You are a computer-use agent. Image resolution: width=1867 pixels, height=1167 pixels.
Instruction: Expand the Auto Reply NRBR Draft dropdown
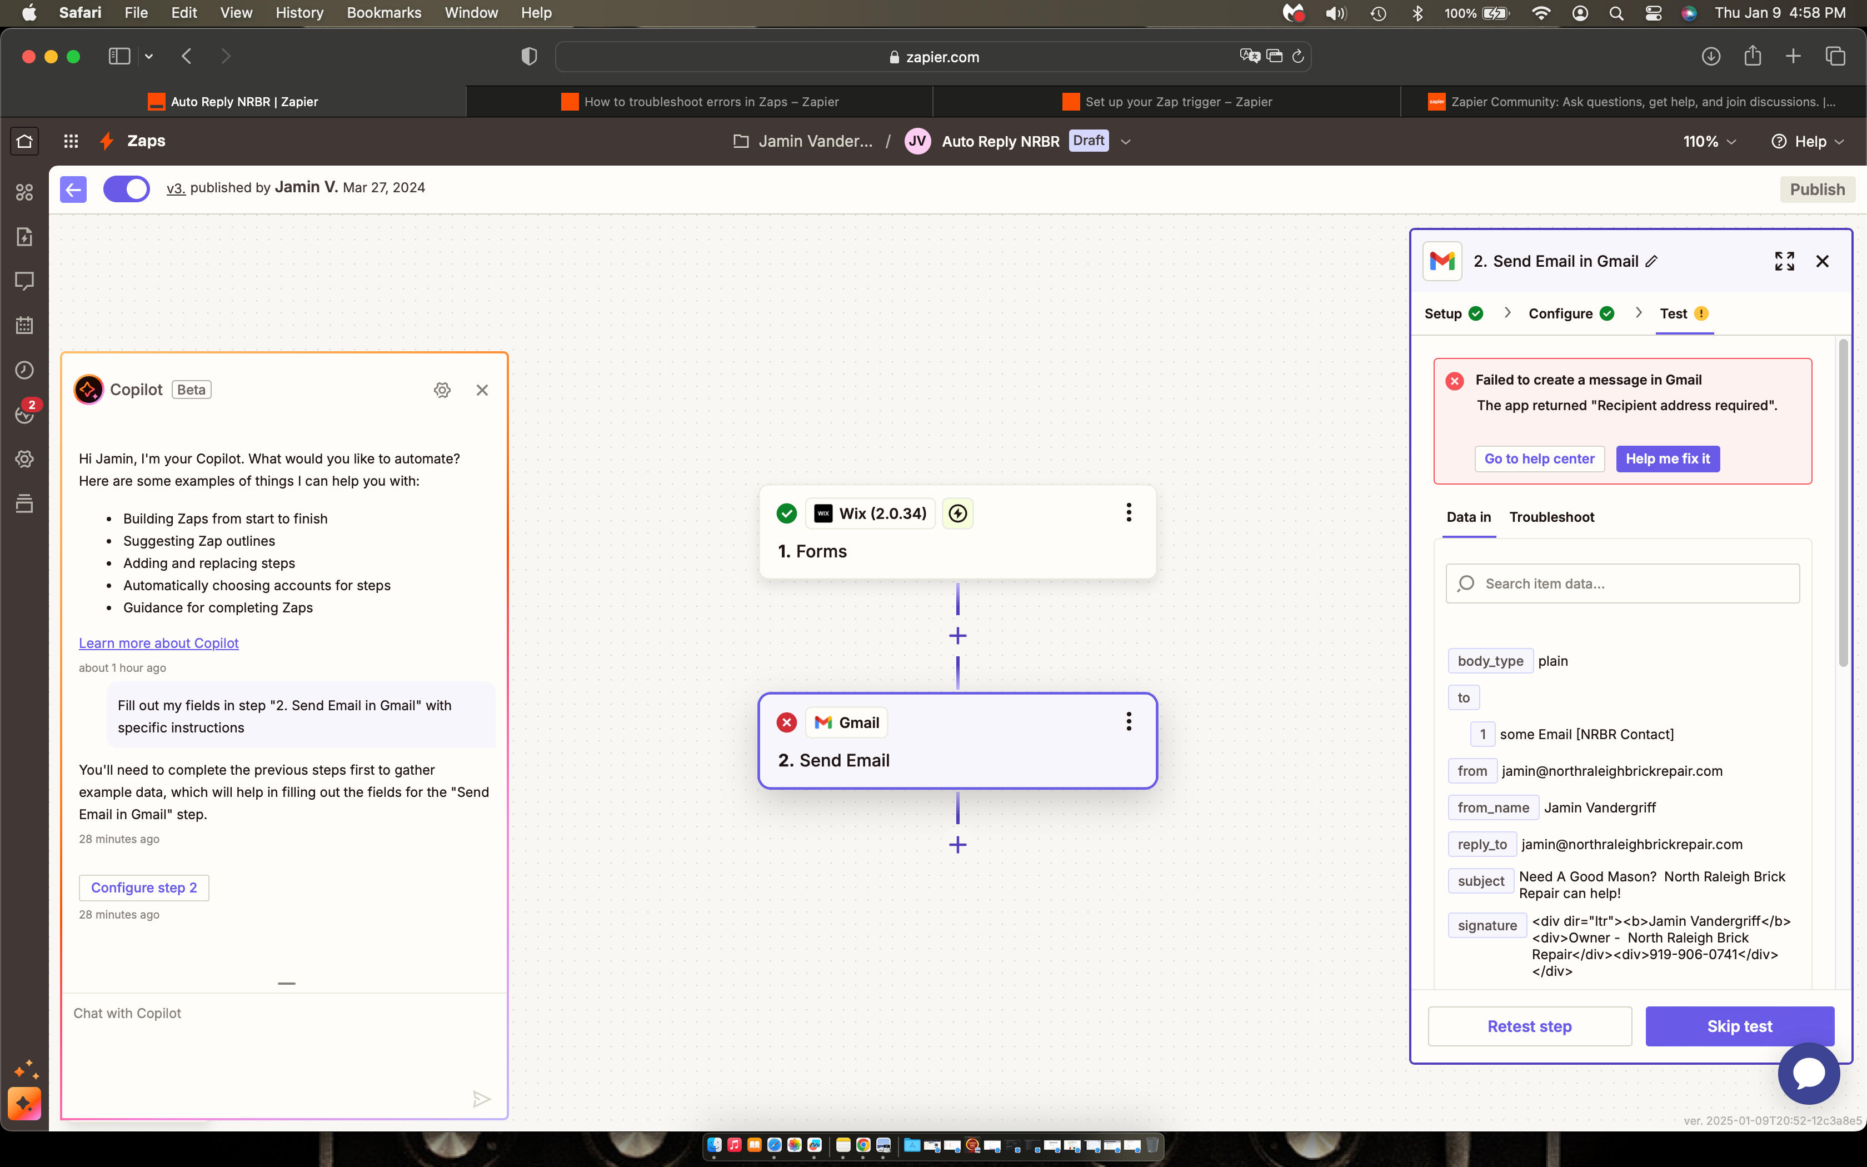click(1126, 142)
